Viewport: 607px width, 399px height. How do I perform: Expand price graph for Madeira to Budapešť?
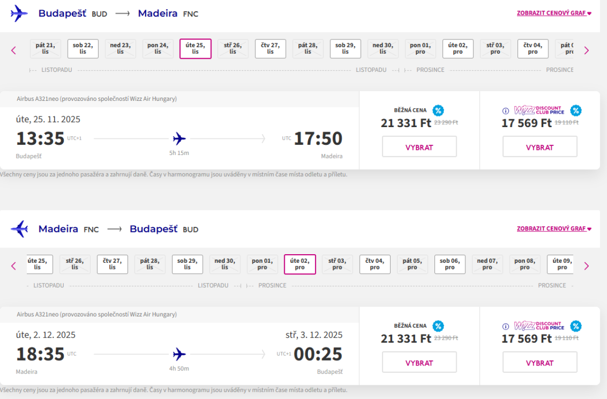(554, 229)
